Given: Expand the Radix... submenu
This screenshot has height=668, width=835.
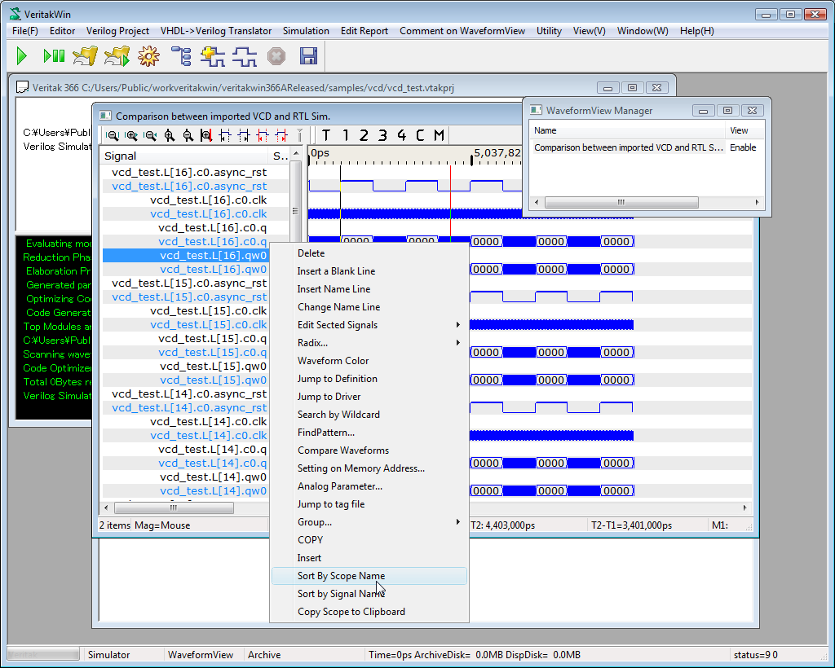Looking at the screenshot, I should [x=369, y=343].
